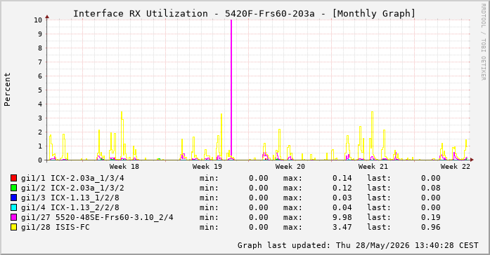490x255 pixels.
Task: Click the Graph last updated timestamp
Action: click(x=358, y=245)
